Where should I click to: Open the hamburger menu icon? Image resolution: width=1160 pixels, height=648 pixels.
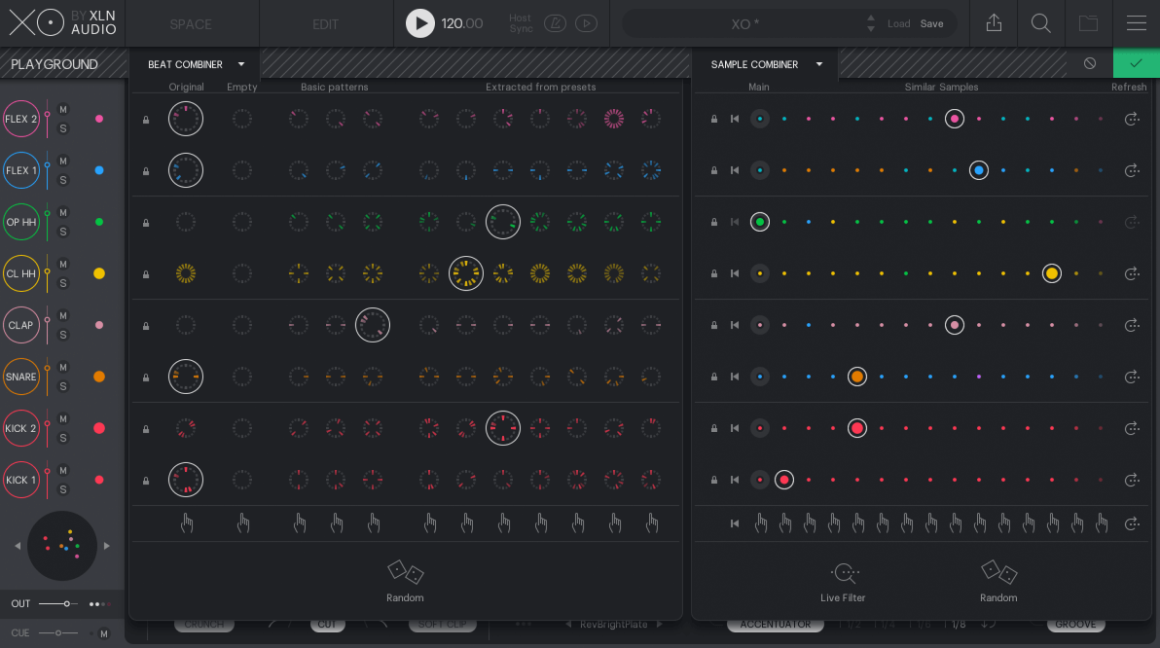click(x=1136, y=23)
